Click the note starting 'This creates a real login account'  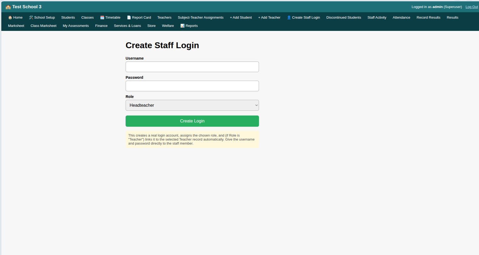192,139
